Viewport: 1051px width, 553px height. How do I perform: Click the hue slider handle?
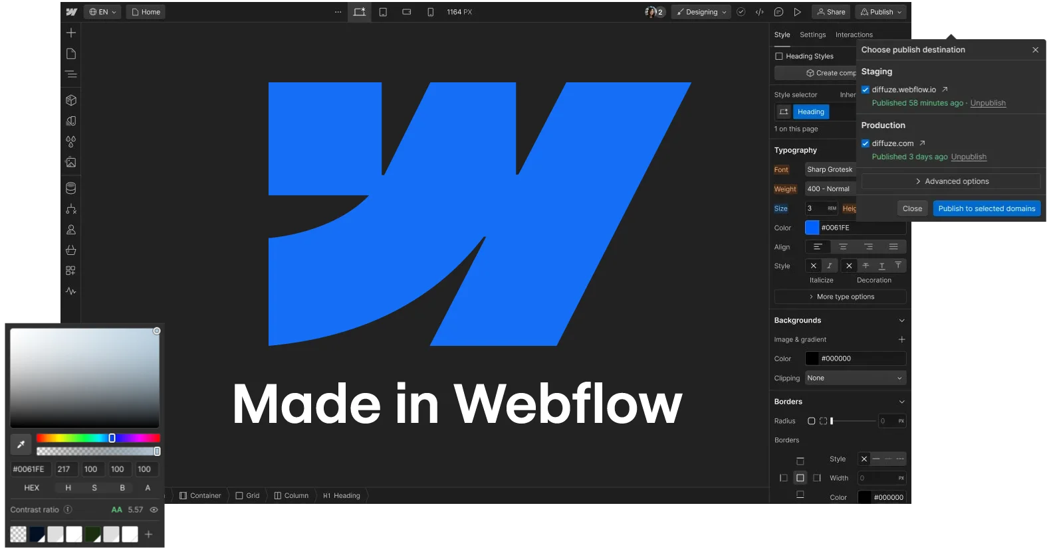coord(112,438)
